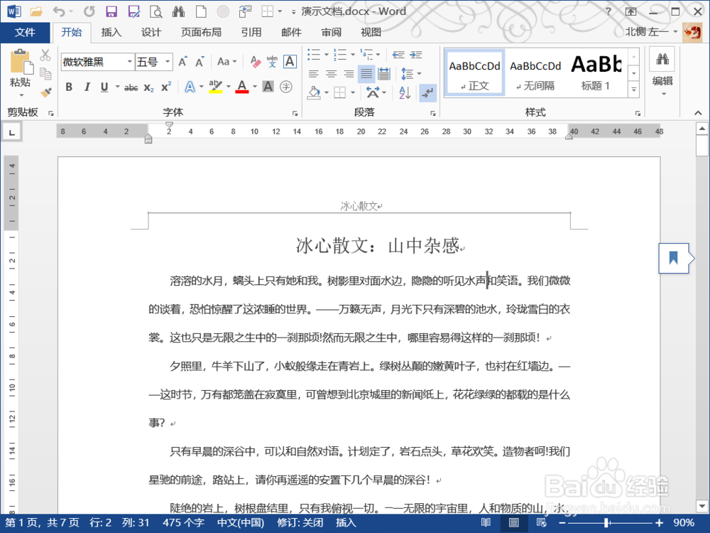Align paragraph text left
The height and width of the screenshot is (533, 710).
313,73
